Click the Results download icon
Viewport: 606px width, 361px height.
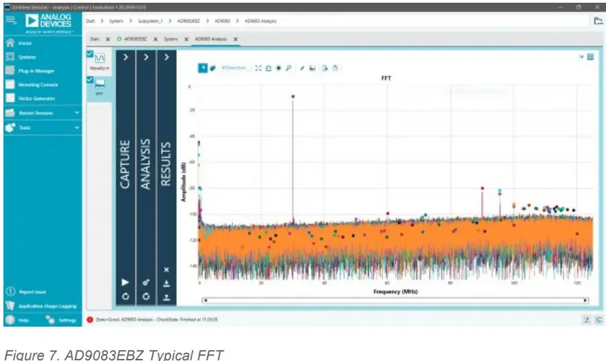166,284
